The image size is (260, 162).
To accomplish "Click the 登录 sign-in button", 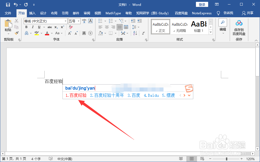I will click(x=202, y=5).
